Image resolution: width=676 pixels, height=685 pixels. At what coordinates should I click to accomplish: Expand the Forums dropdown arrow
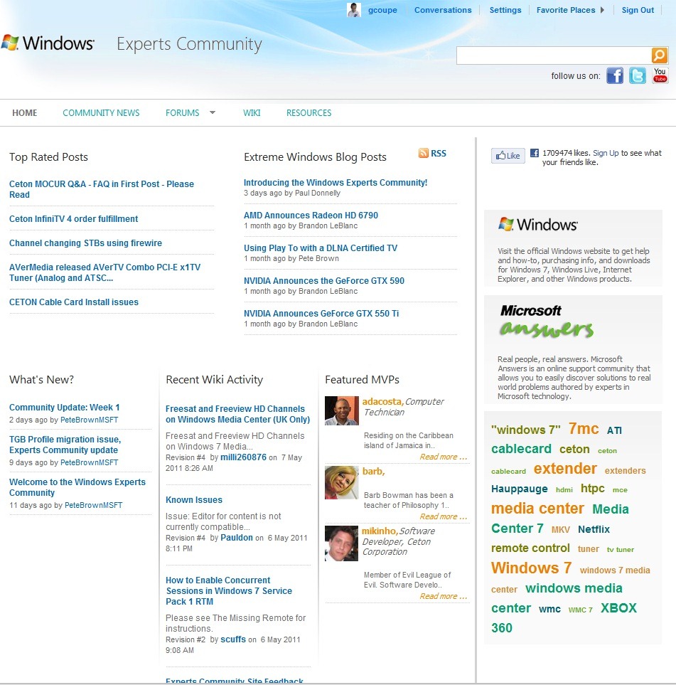point(212,112)
